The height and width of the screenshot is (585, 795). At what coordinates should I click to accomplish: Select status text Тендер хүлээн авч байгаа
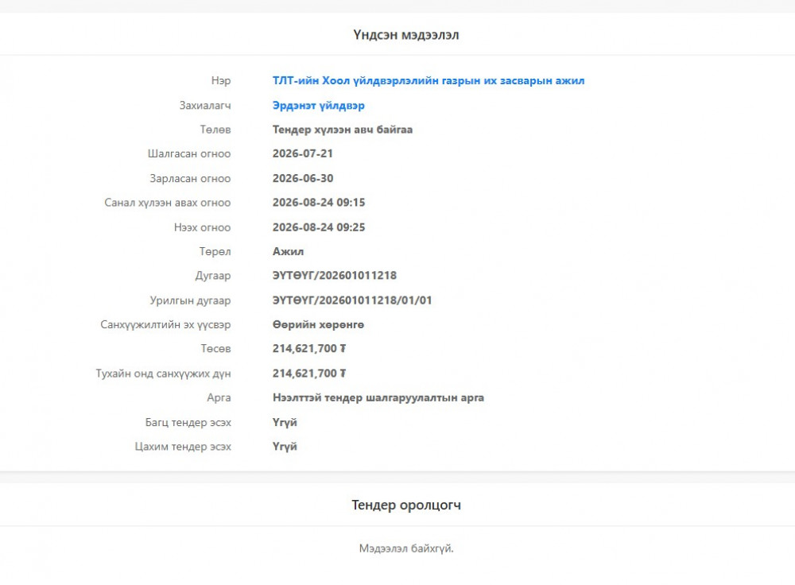(342, 130)
